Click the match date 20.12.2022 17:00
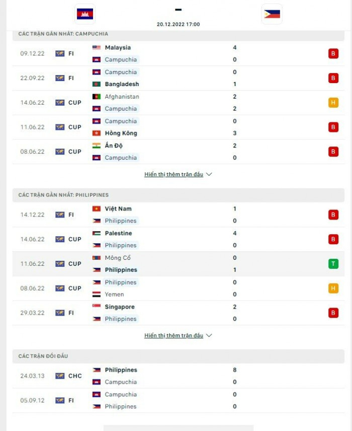The width and height of the screenshot is (352, 431). pyautogui.click(x=178, y=24)
